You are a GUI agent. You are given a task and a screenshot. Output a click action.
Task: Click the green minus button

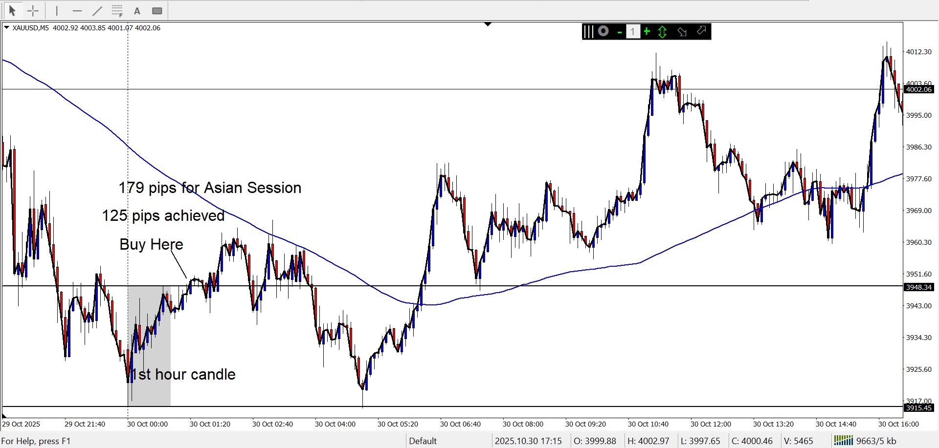pyautogui.click(x=620, y=32)
